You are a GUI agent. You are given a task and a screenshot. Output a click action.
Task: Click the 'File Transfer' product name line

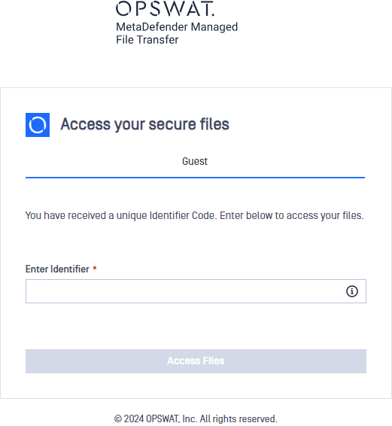(x=147, y=40)
